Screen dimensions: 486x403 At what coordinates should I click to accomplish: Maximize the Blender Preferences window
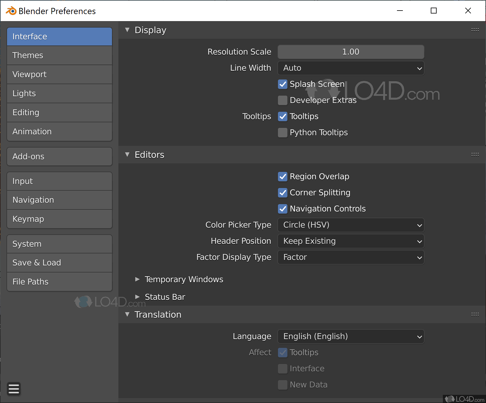434,11
